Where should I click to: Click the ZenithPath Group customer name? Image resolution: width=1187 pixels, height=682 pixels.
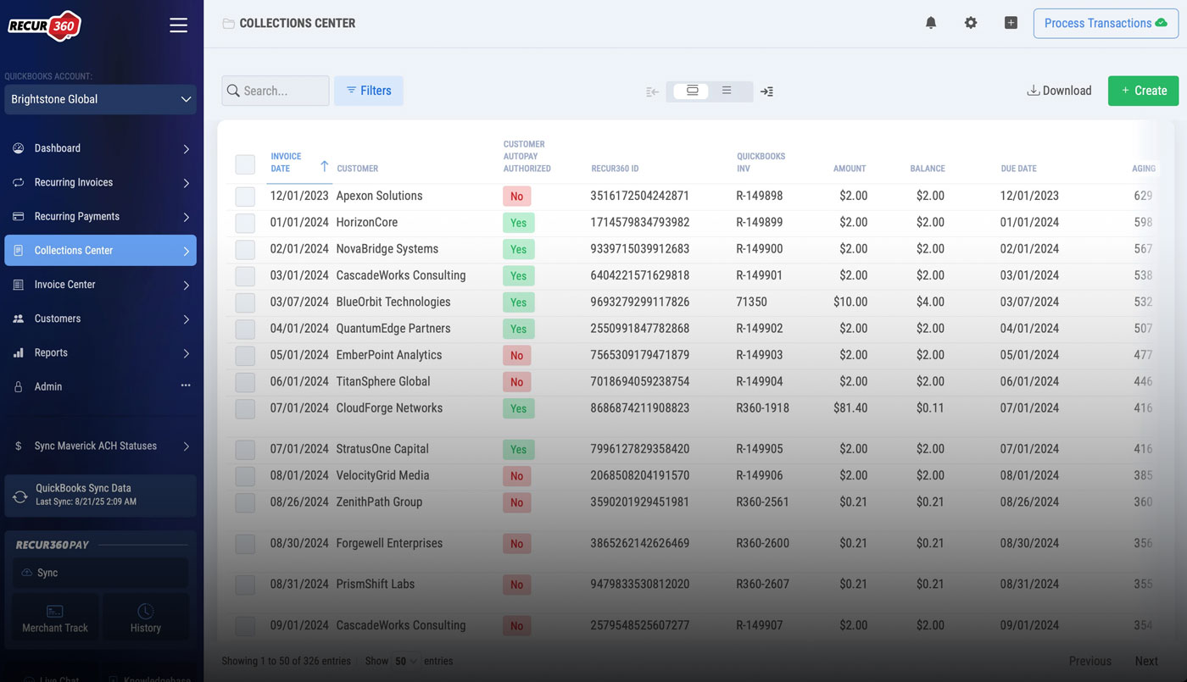click(x=379, y=502)
